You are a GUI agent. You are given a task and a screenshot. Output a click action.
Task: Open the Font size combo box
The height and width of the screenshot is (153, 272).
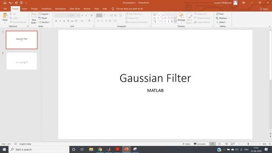click(x=75, y=15)
